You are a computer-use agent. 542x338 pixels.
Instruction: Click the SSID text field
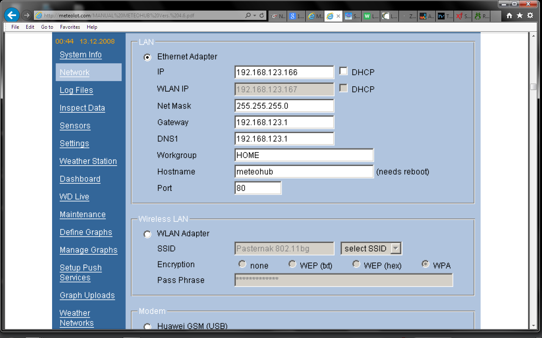tap(284, 248)
